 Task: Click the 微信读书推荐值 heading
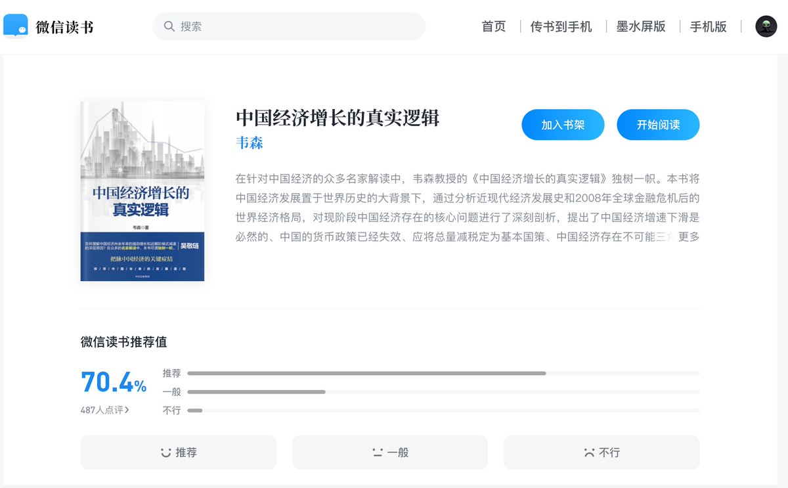(123, 342)
